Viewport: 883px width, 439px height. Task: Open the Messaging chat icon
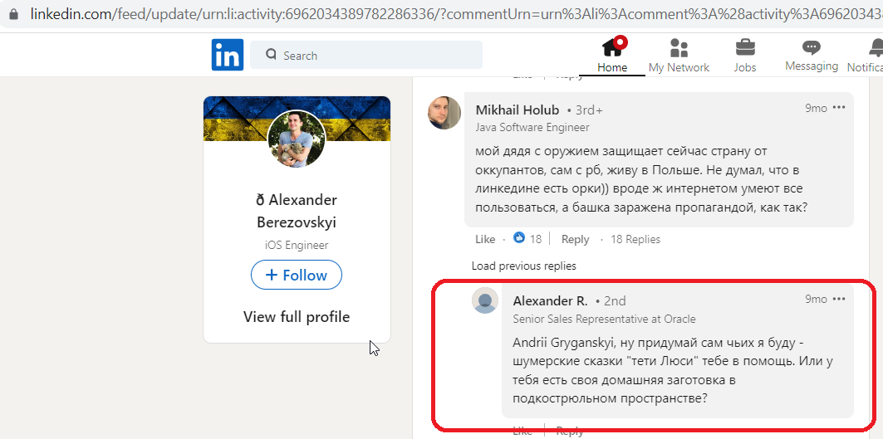[x=812, y=47]
